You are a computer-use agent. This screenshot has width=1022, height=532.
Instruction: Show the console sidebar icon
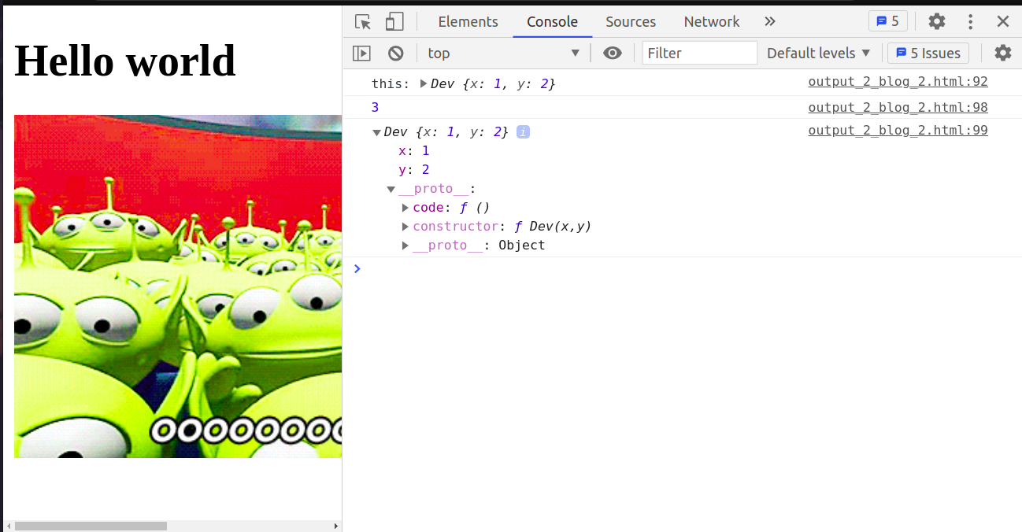point(361,54)
